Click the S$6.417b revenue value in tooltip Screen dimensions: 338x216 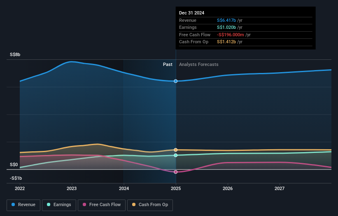[x=226, y=20]
